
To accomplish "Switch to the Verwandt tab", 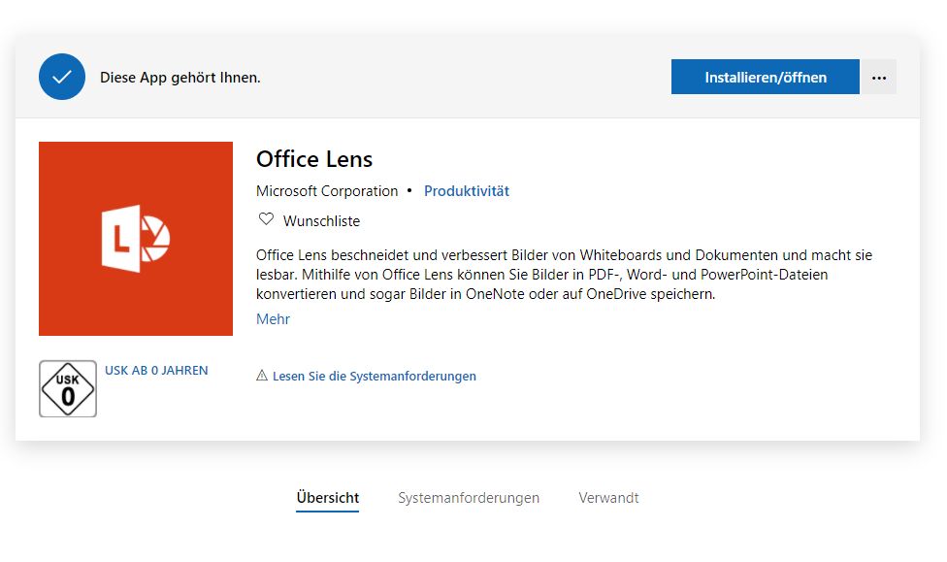I will (x=608, y=498).
